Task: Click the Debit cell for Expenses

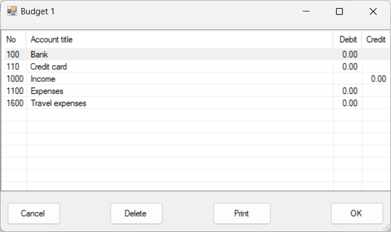Action: (x=347, y=91)
